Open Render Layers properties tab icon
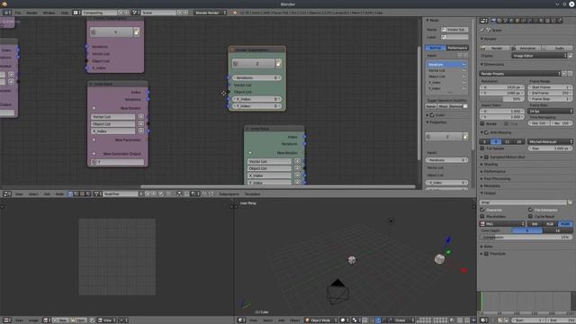The height and width of the screenshot is (324, 576). 499,21
